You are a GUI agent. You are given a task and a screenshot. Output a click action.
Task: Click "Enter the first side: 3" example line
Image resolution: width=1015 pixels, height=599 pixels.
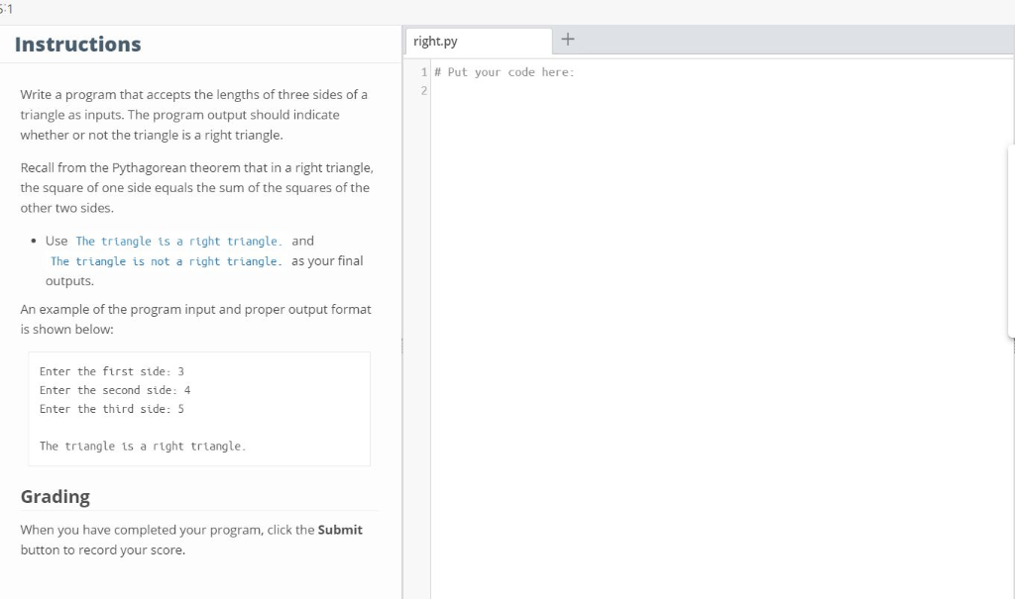click(x=110, y=370)
